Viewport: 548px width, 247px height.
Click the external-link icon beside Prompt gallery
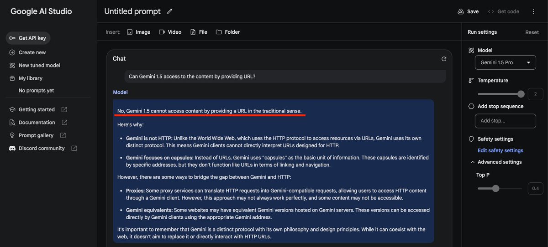(63, 135)
